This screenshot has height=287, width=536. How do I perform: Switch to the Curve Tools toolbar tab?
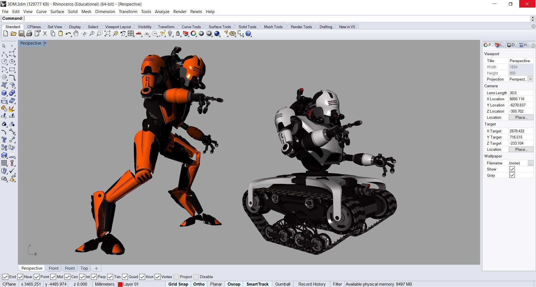click(191, 27)
